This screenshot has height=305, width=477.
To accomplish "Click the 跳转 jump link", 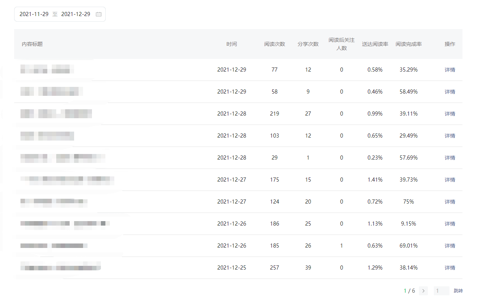I will pos(458,291).
